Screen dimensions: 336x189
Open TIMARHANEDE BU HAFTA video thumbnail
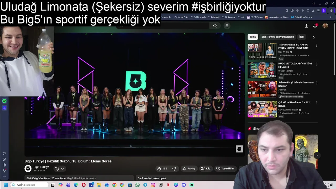coord(262,51)
